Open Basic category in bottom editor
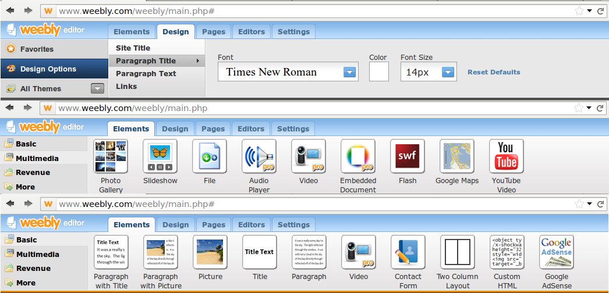609x293 pixels. (x=44, y=240)
